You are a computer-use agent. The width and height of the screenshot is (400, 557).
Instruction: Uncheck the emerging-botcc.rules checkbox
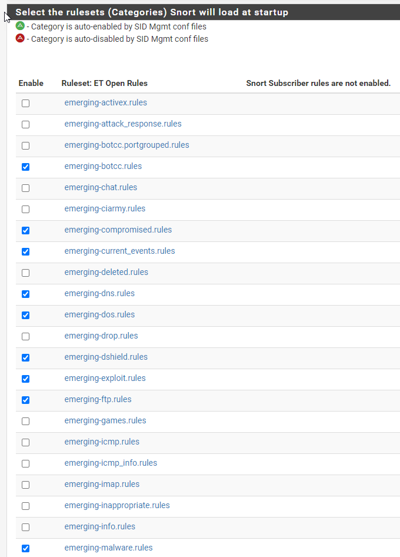[x=25, y=167]
